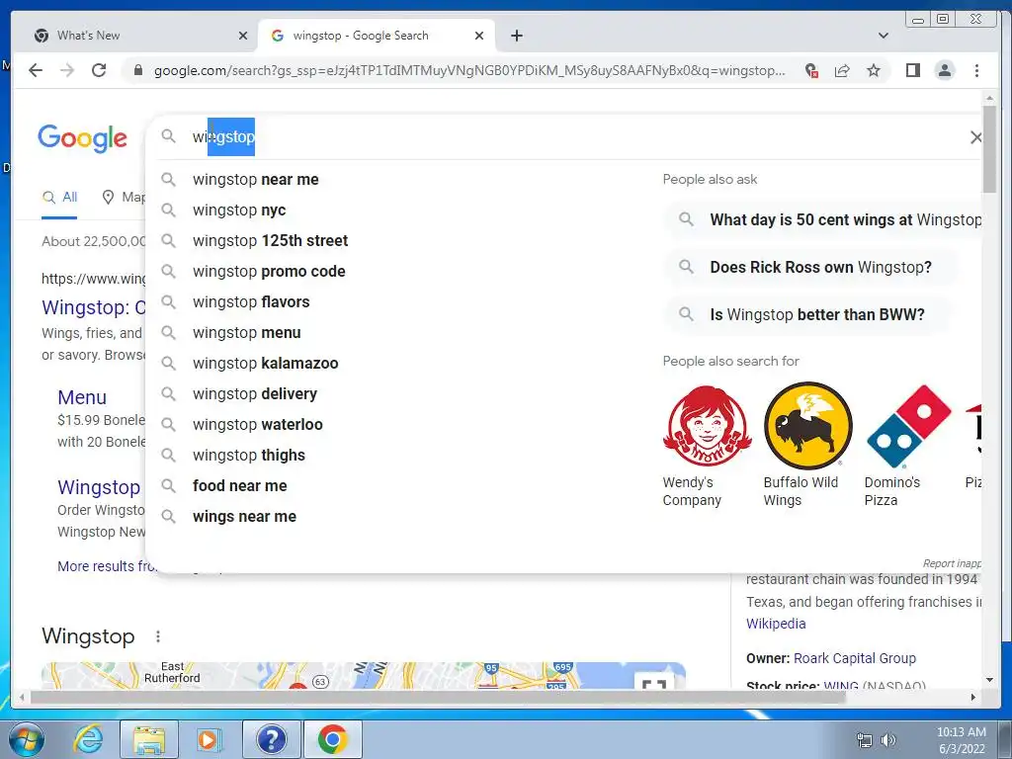Open the Chrome profile avatar
The width and height of the screenshot is (1012, 759).
coord(944,70)
